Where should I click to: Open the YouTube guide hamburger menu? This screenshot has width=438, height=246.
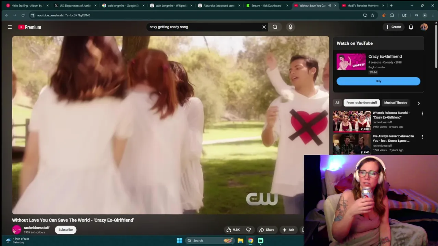point(10,27)
